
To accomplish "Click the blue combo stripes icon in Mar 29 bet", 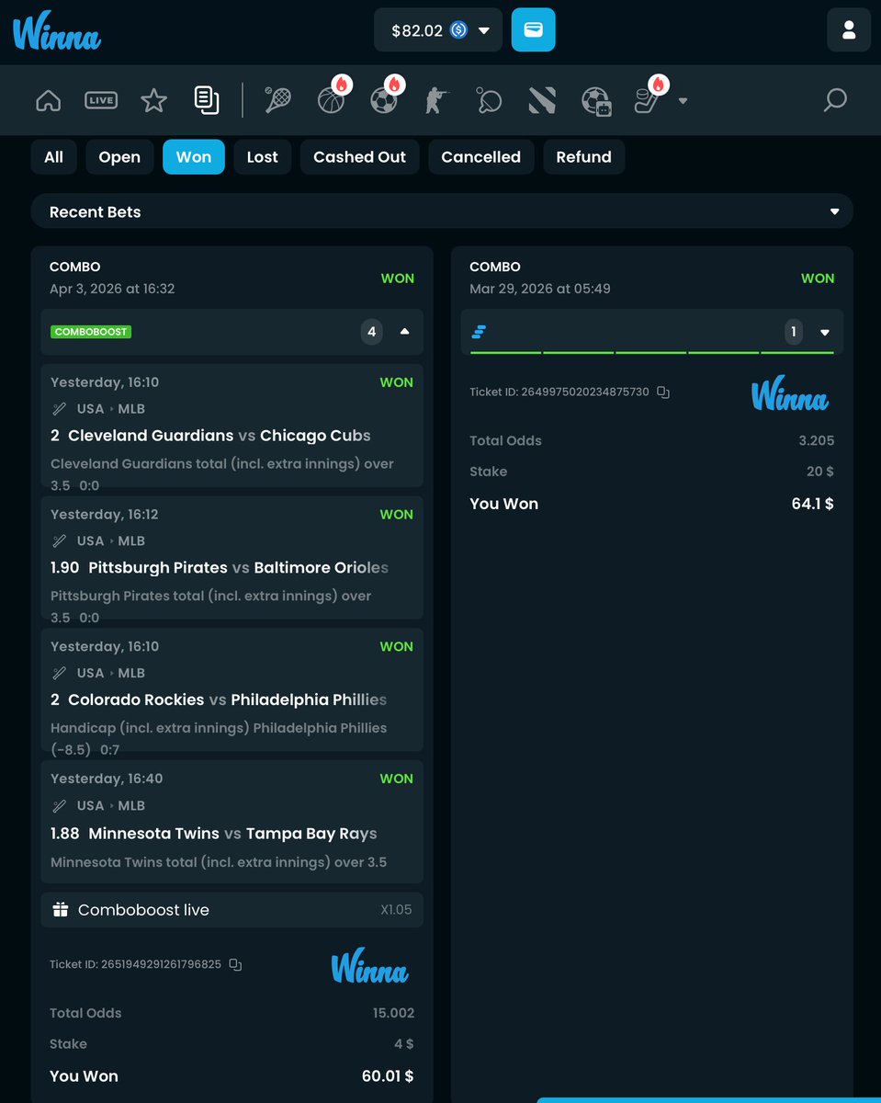I will click(479, 332).
